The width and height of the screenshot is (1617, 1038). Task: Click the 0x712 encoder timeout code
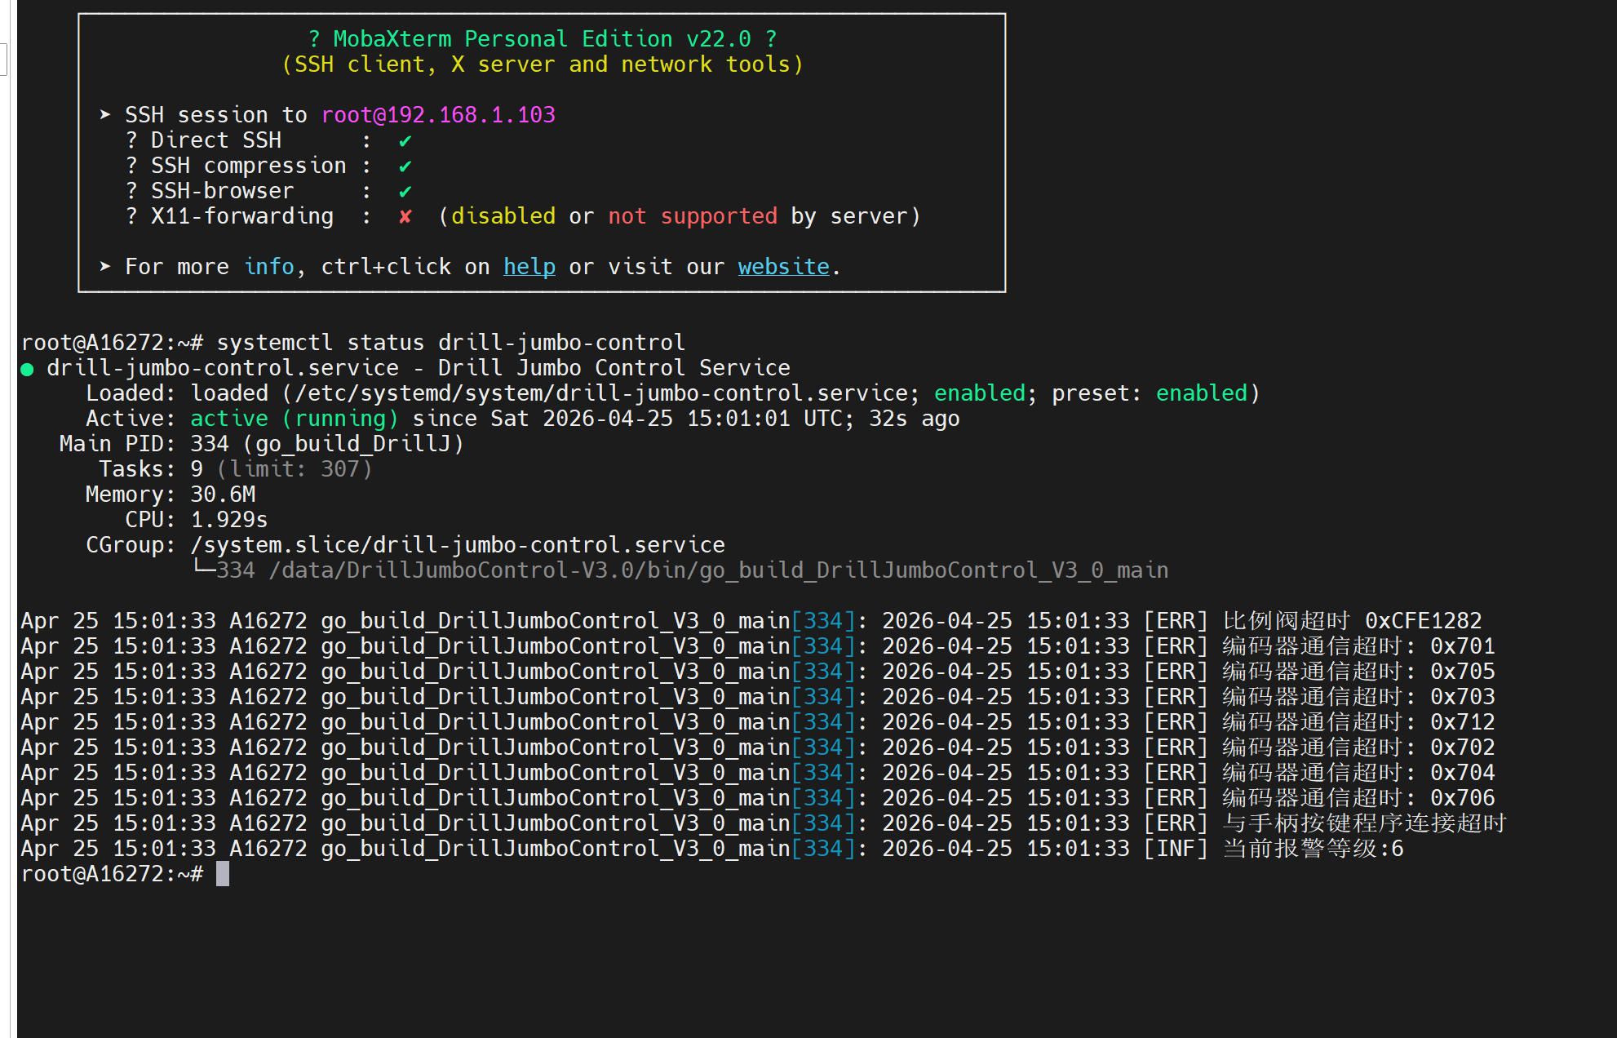point(1462,722)
